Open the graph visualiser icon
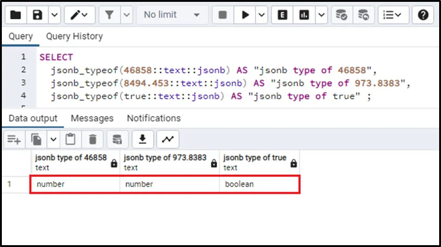The height and width of the screenshot is (247, 441). coord(168,139)
